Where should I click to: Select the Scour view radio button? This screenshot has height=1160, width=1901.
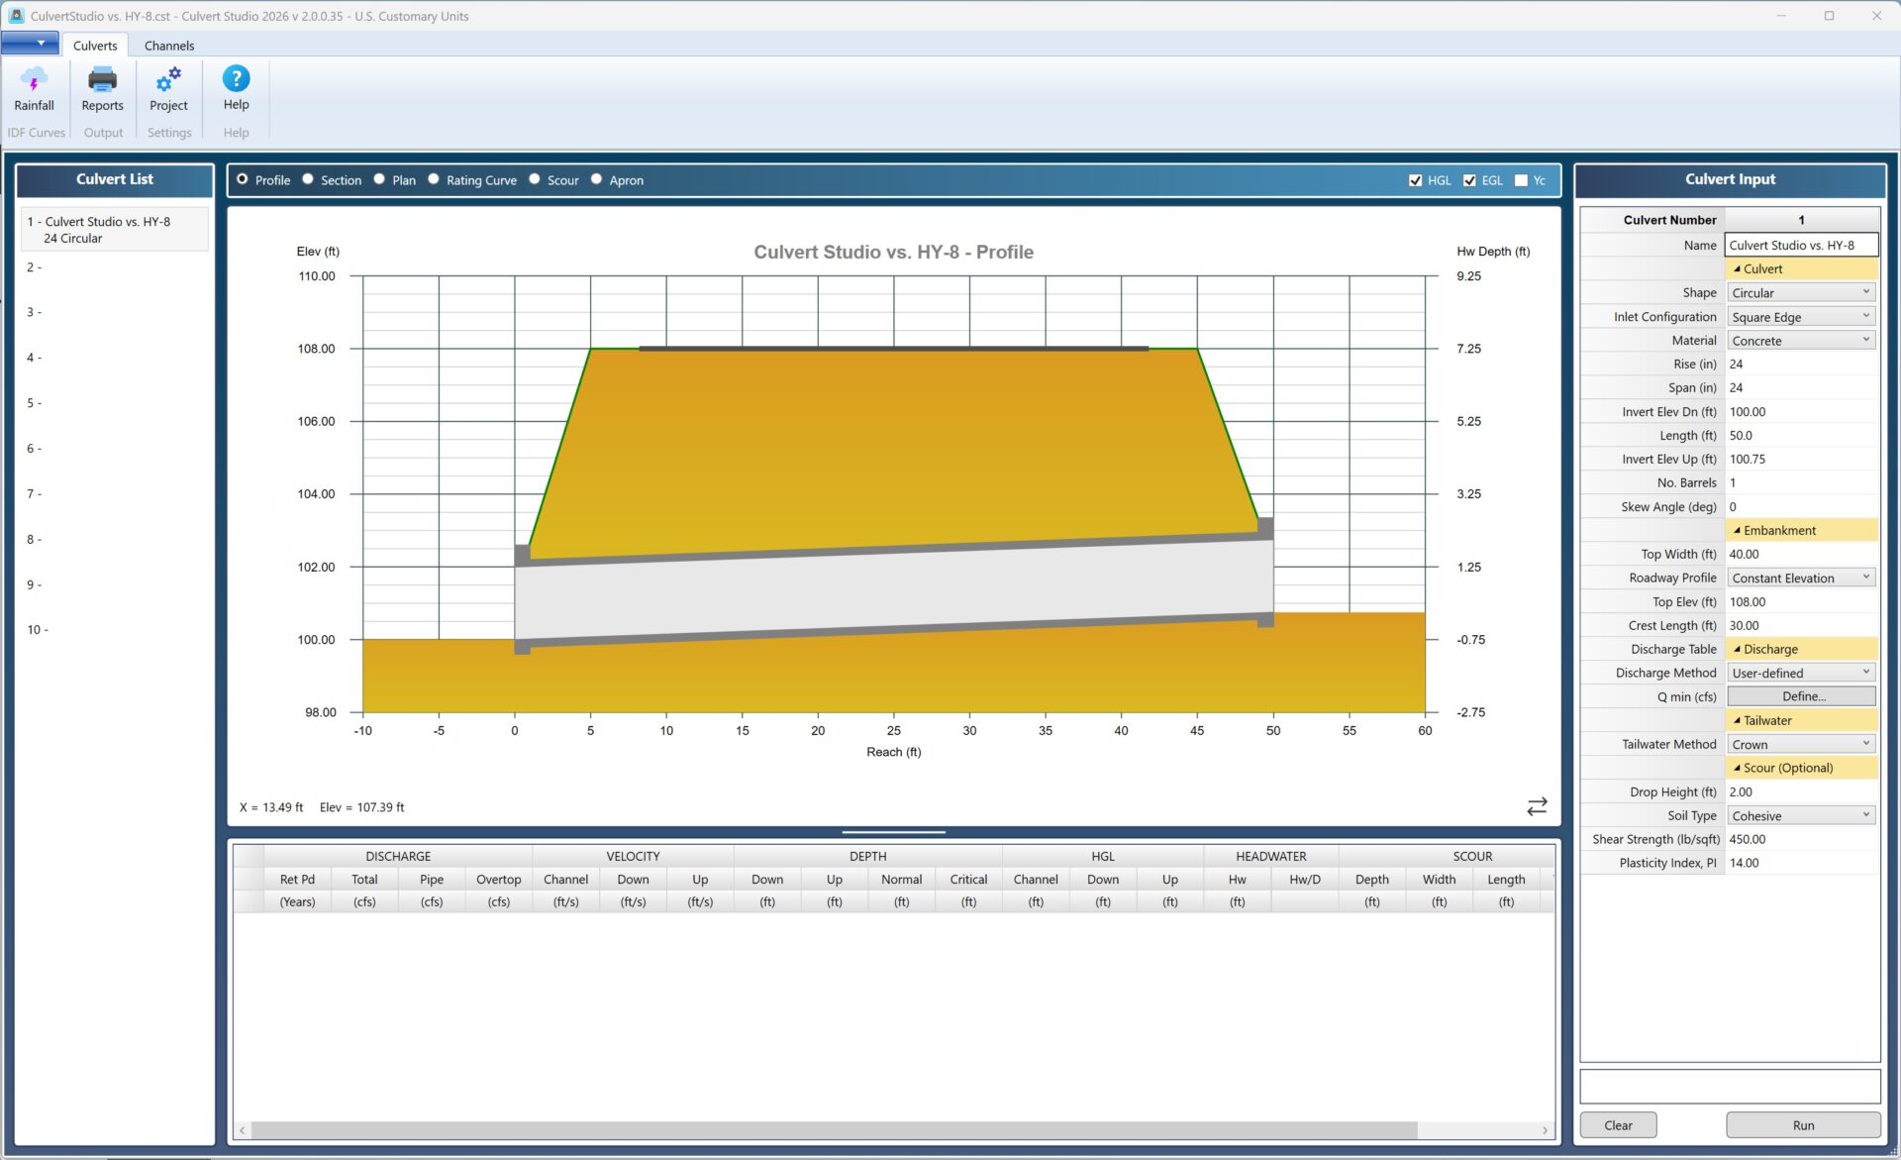pos(535,179)
